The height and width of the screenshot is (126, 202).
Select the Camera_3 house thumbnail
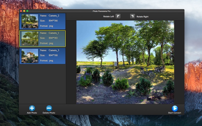[30, 56]
